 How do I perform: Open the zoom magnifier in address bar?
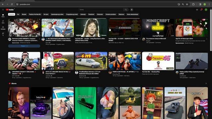(183, 4)
